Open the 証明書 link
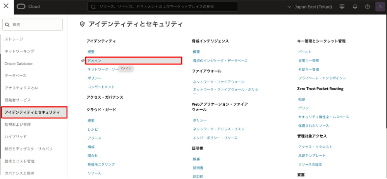The height and width of the screenshot is (179, 387). [x=198, y=168]
